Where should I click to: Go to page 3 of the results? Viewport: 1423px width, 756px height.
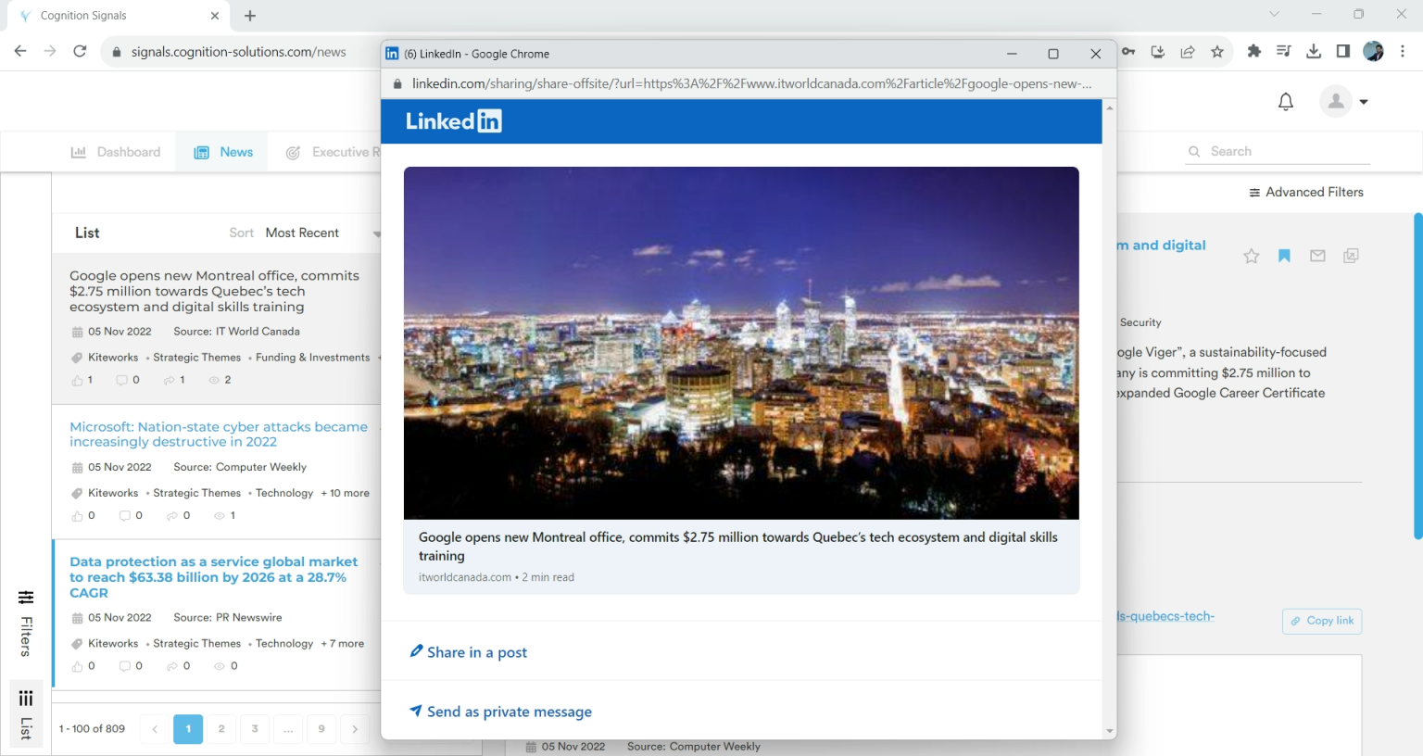click(x=255, y=729)
